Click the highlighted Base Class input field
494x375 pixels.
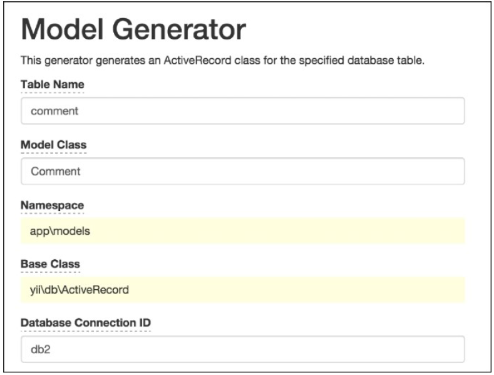pos(242,290)
